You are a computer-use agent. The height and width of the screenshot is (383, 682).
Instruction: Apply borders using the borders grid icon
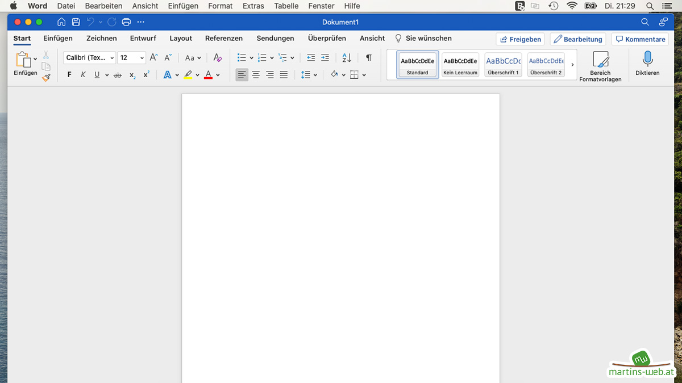[x=354, y=75]
